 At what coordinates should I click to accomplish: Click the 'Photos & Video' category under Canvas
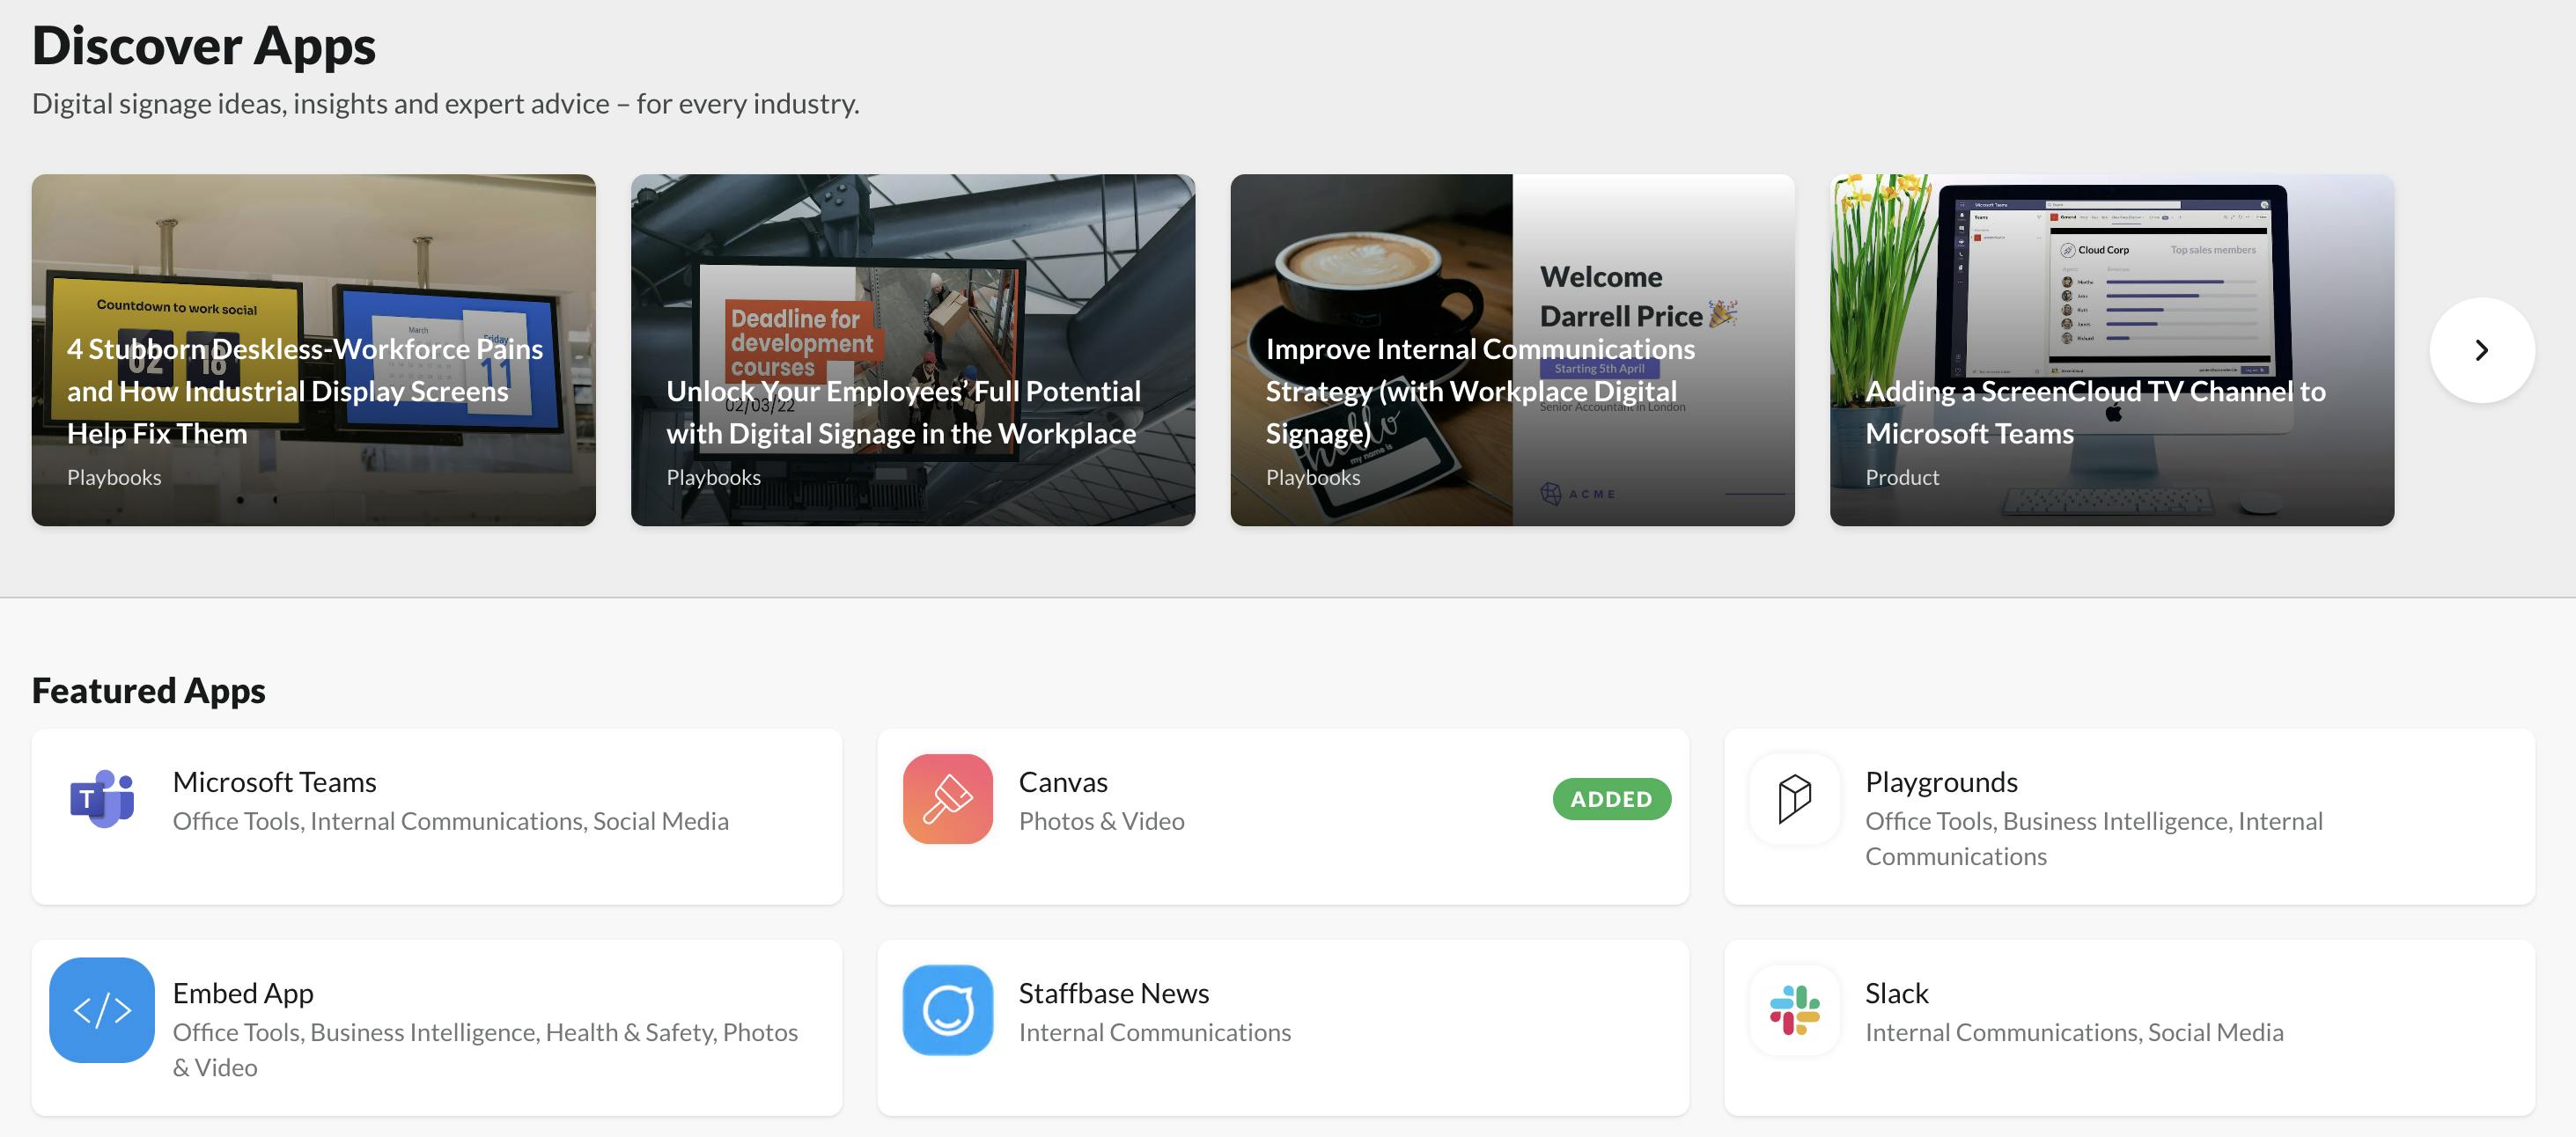pyautogui.click(x=1101, y=821)
